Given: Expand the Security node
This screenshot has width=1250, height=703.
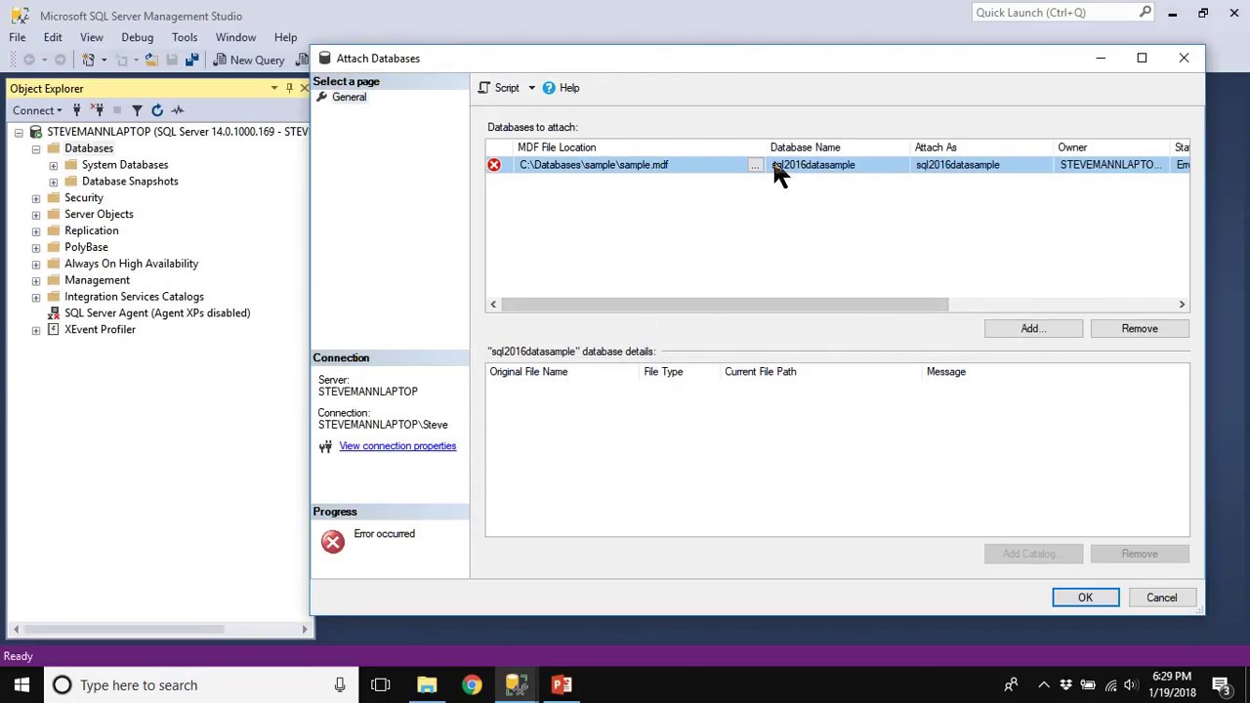Looking at the screenshot, I should 36,198.
